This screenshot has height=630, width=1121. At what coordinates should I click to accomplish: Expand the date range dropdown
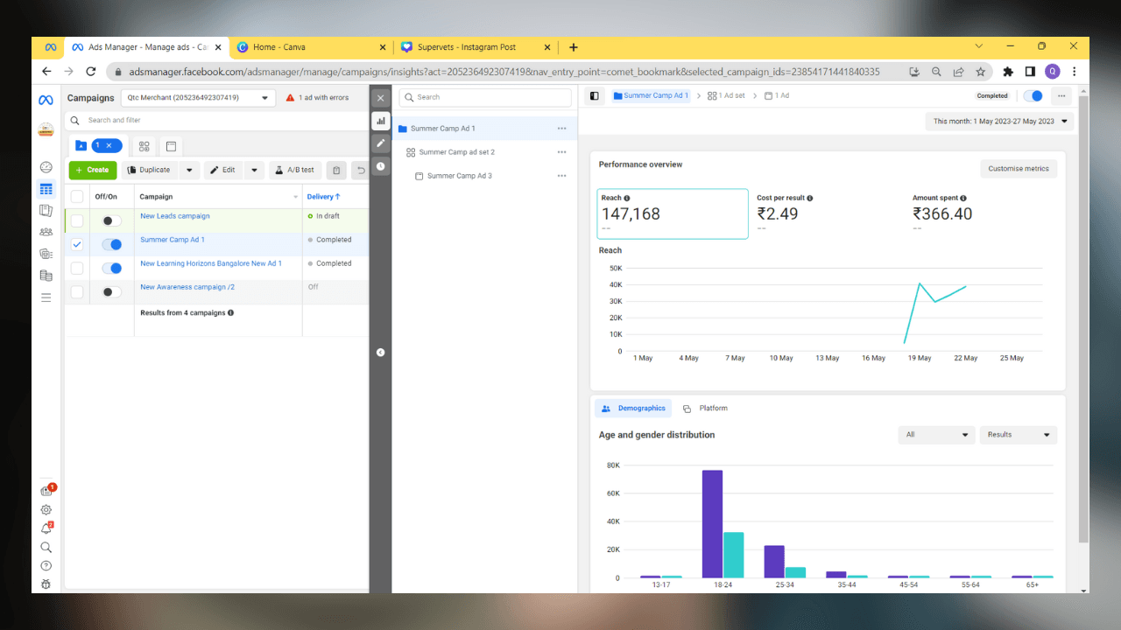(1000, 122)
